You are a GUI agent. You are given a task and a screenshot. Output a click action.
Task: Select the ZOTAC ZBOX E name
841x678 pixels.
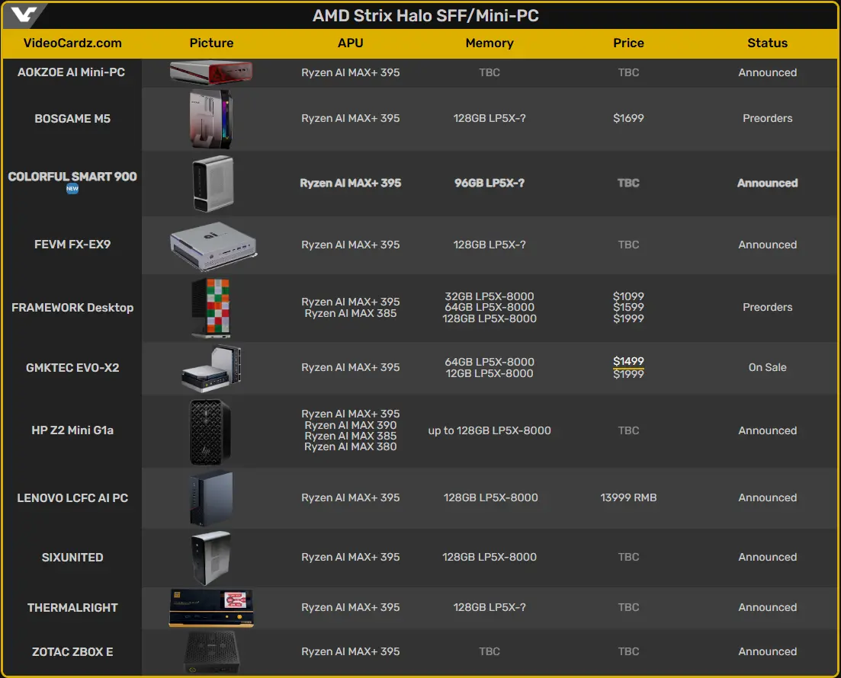[72, 652]
